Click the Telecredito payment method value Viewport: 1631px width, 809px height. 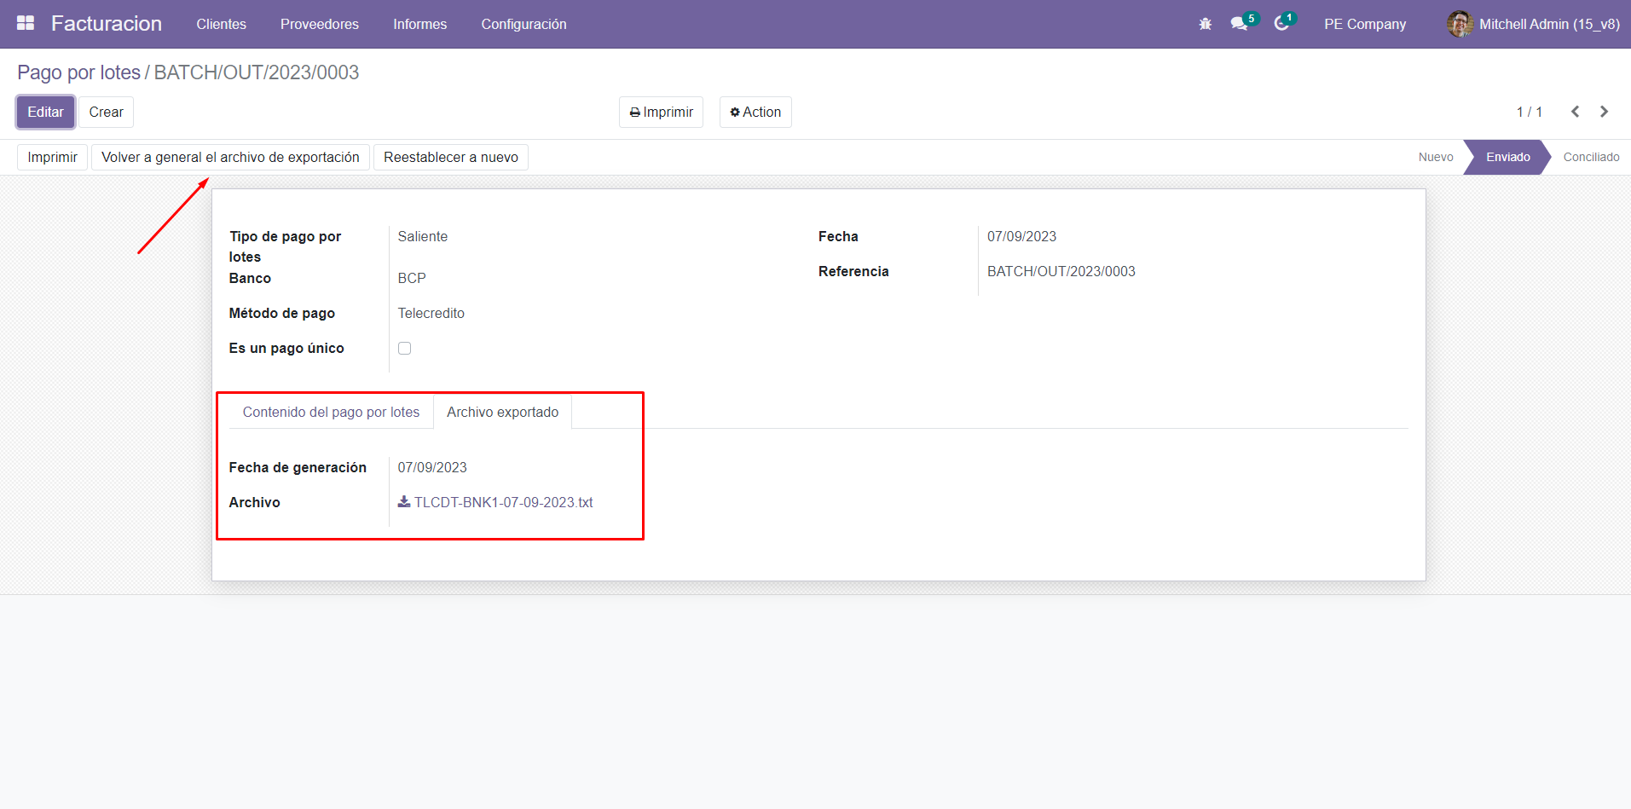point(431,313)
